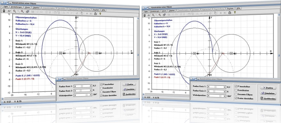Click the third magnifier zoom icon in the right window

tap(160, 15)
